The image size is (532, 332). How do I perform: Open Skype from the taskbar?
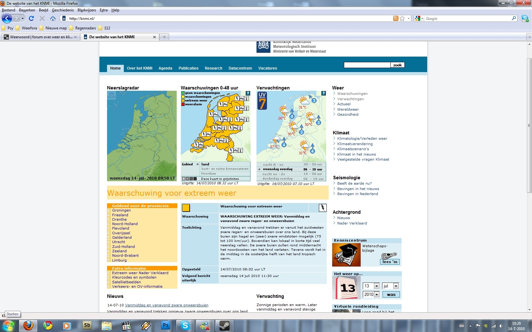pyautogui.click(x=185, y=325)
